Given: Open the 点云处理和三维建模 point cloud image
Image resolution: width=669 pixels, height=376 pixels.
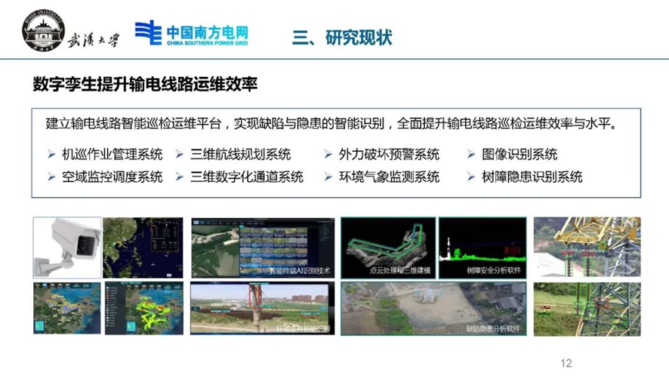Looking at the screenshot, I should [x=387, y=247].
